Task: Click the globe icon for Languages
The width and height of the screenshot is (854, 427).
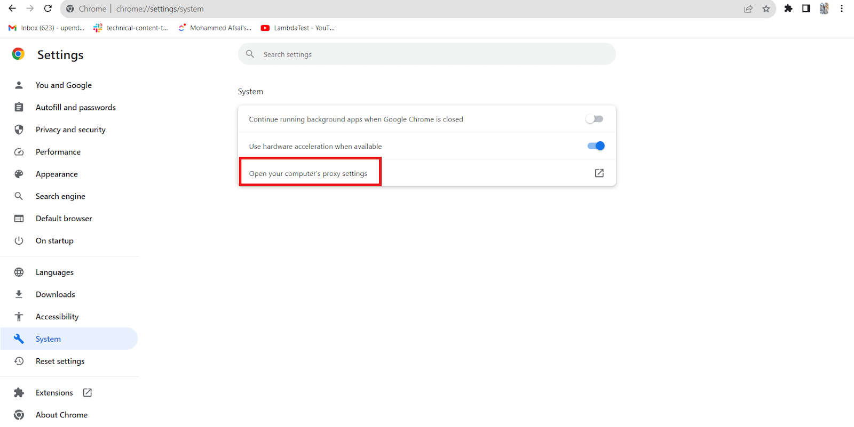Action: click(x=19, y=272)
